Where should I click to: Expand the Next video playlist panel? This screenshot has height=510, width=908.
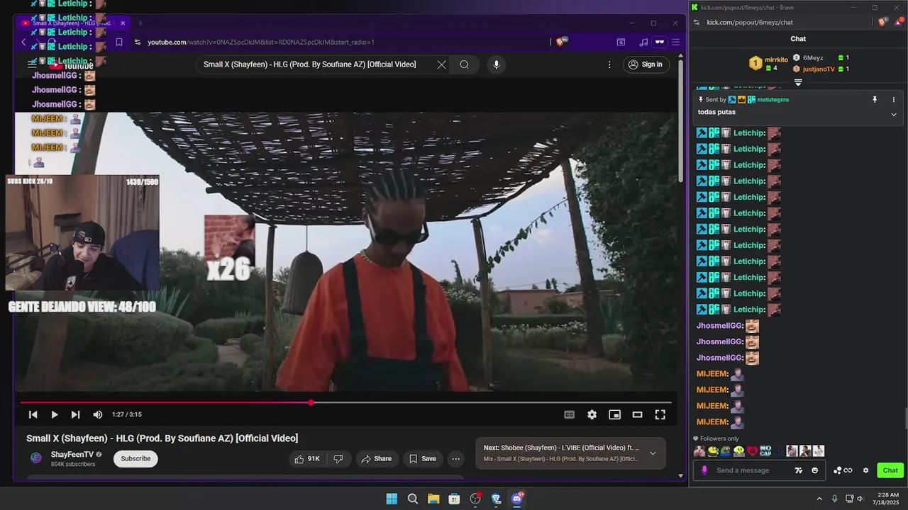pos(653,453)
